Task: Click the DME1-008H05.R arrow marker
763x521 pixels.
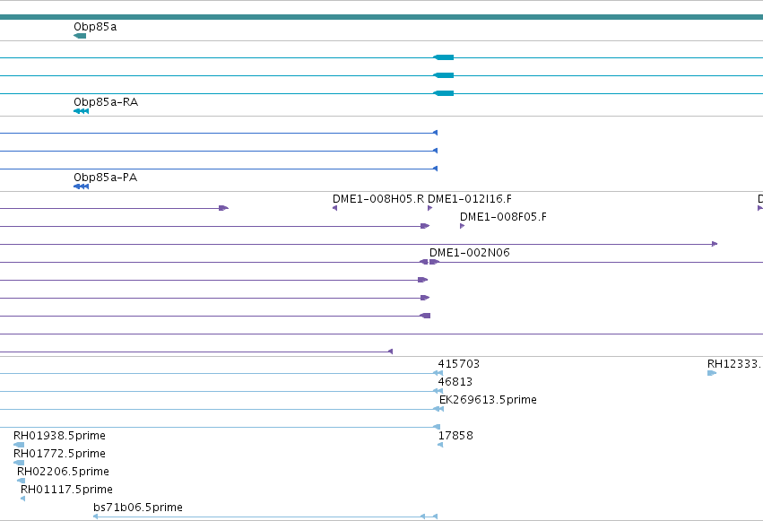Action: tap(334, 208)
